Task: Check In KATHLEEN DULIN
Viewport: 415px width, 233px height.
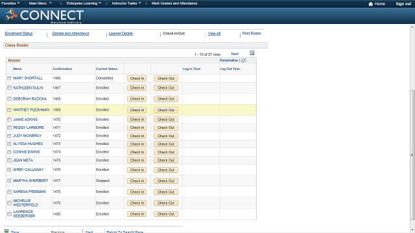Action: [137, 88]
